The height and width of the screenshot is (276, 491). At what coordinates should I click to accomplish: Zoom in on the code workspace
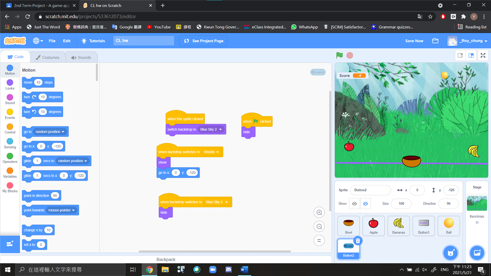(x=319, y=213)
